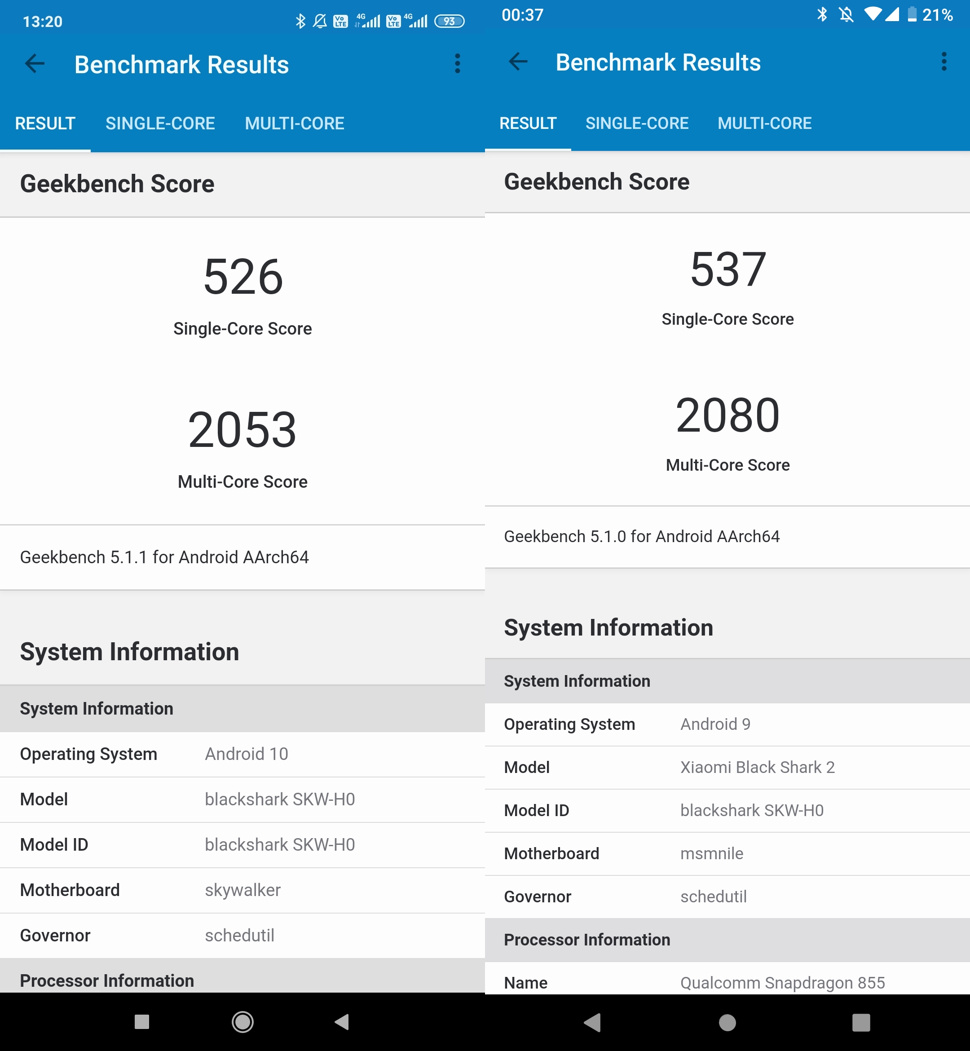The width and height of the screenshot is (970, 1051).
Task: Open three-dot overflow menu on left screen
Action: [457, 63]
